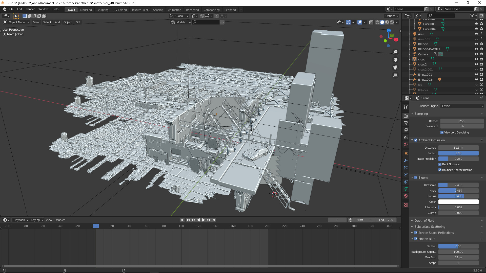Uncheck Viewport Denoising
This screenshot has width=486, height=273.
point(442,132)
